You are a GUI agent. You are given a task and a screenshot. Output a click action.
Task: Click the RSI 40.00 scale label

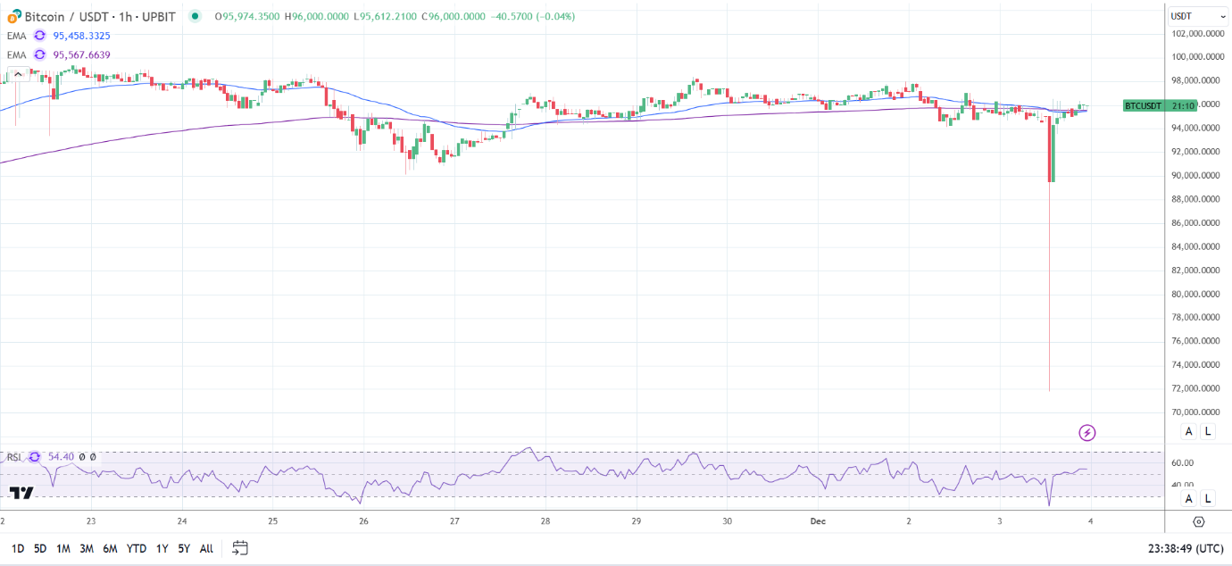(1183, 485)
